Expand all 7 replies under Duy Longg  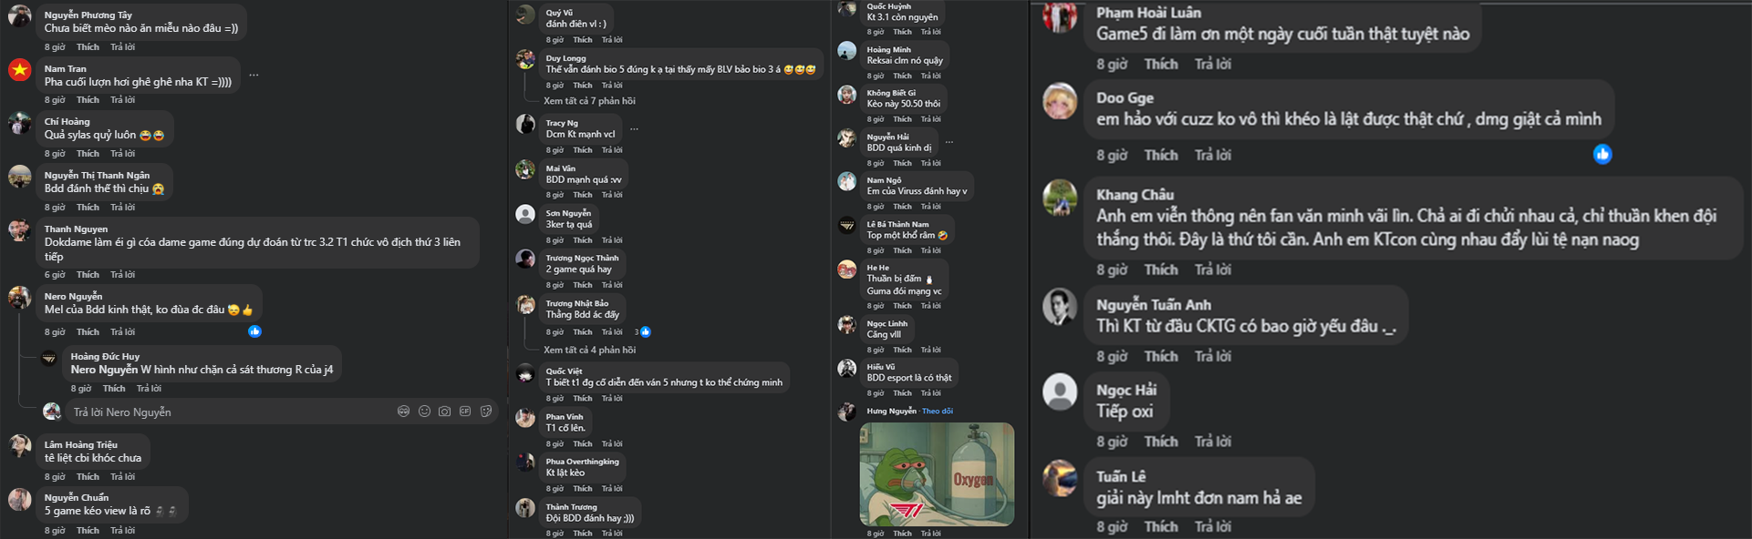[x=589, y=101]
